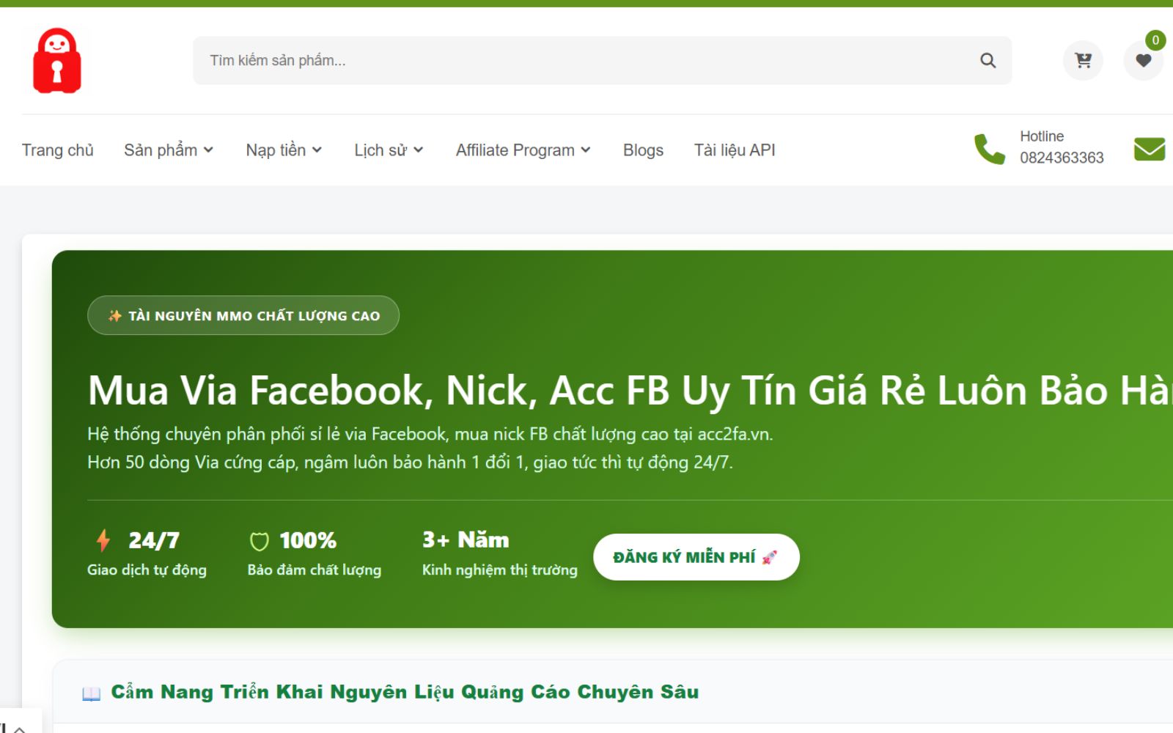The height and width of the screenshot is (733, 1173).
Task: Focus the product search field
Action: click(x=602, y=60)
